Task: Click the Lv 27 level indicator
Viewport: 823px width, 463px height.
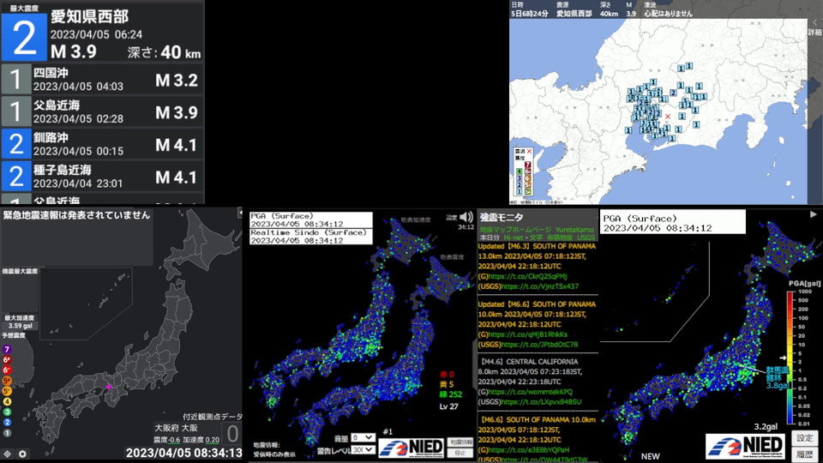Action: click(x=448, y=406)
